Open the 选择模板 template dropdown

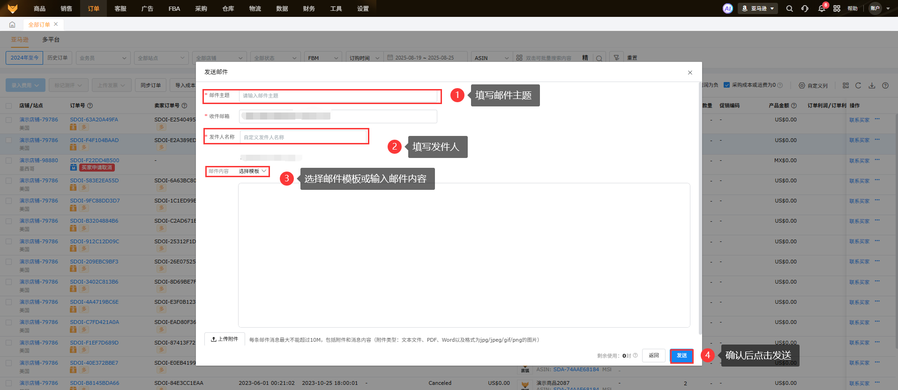(253, 171)
